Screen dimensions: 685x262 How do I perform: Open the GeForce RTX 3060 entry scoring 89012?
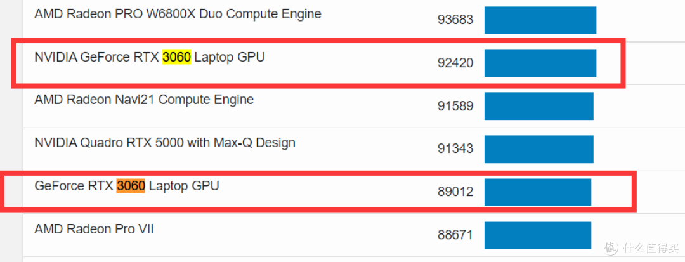(127, 186)
